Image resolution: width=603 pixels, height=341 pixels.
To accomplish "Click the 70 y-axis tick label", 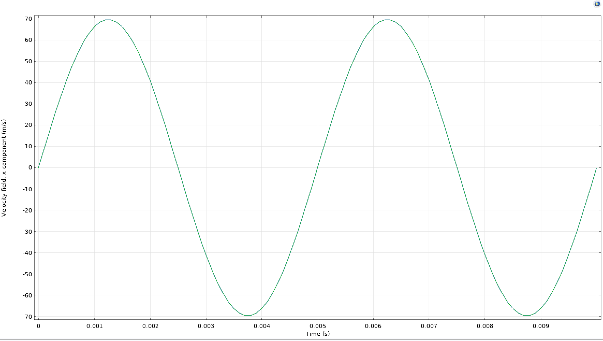I will coord(28,19).
